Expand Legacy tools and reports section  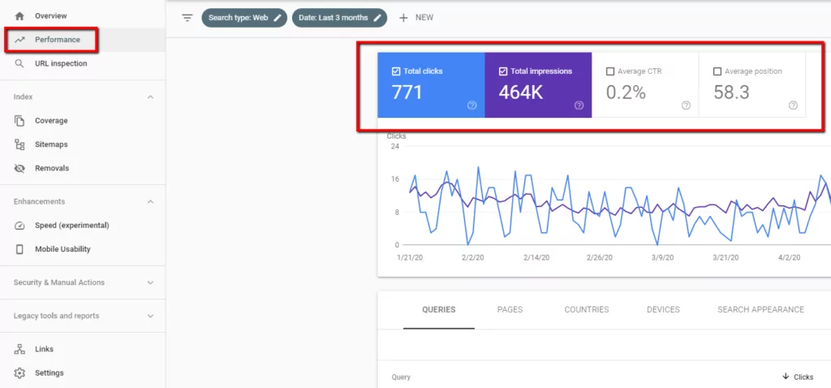150,316
